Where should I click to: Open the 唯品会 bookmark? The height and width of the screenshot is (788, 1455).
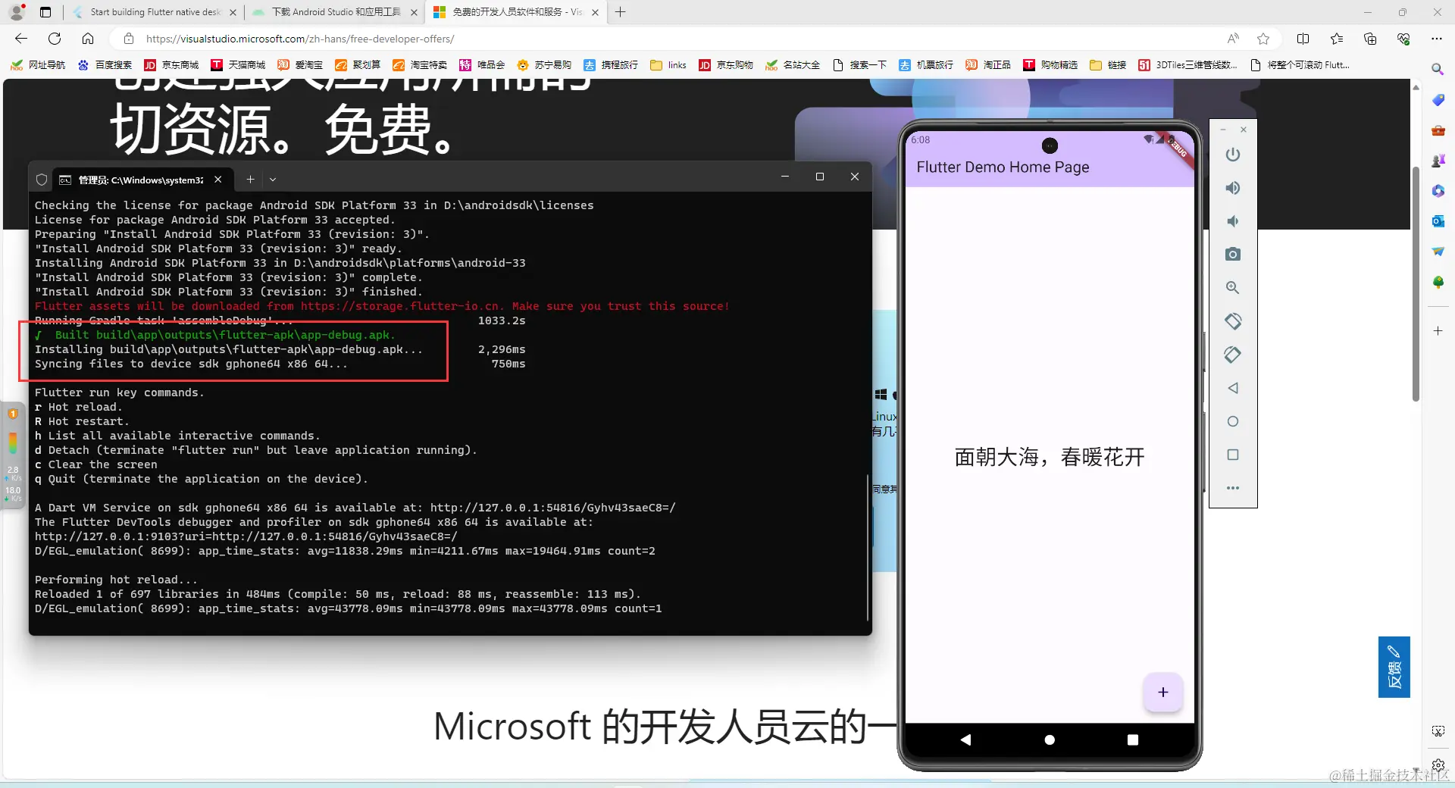pos(482,65)
